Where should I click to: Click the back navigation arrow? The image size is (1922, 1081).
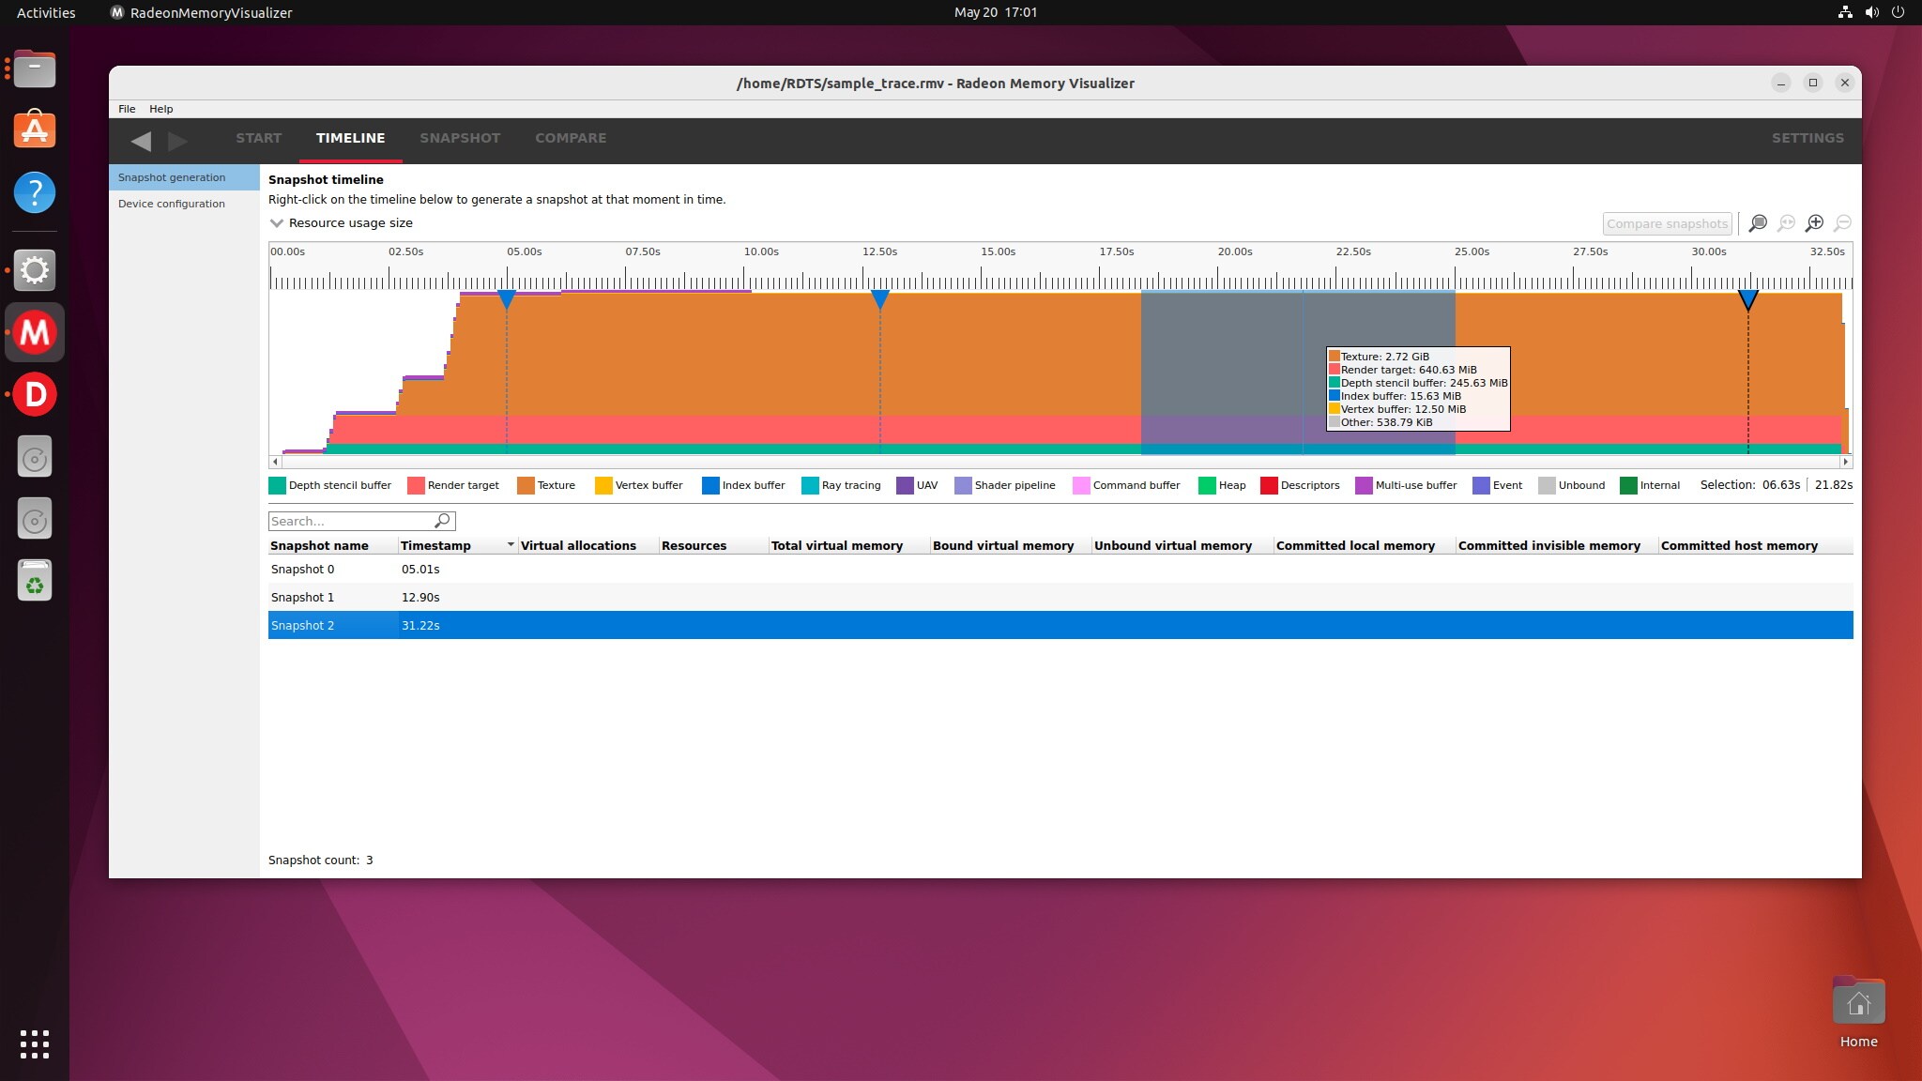tap(141, 141)
